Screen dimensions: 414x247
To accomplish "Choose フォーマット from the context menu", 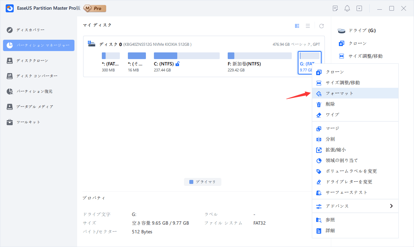I will click(x=339, y=93).
